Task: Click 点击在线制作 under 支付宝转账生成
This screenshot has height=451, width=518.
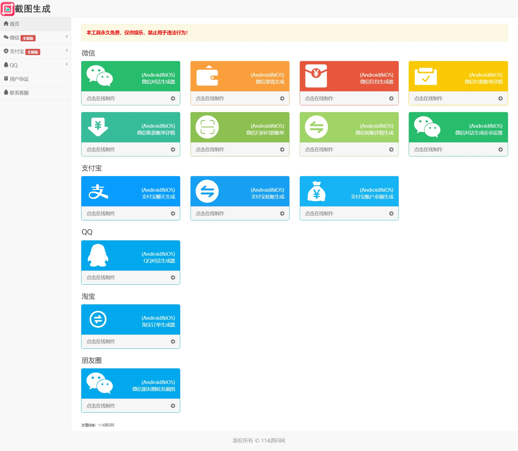Action: coord(210,214)
